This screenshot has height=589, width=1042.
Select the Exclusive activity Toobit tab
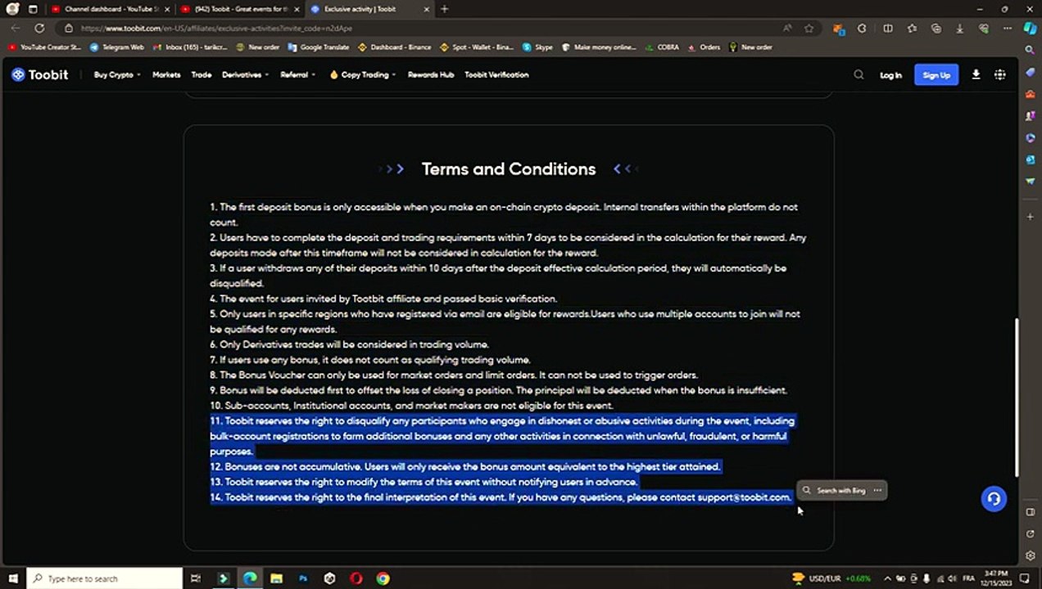point(369,9)
